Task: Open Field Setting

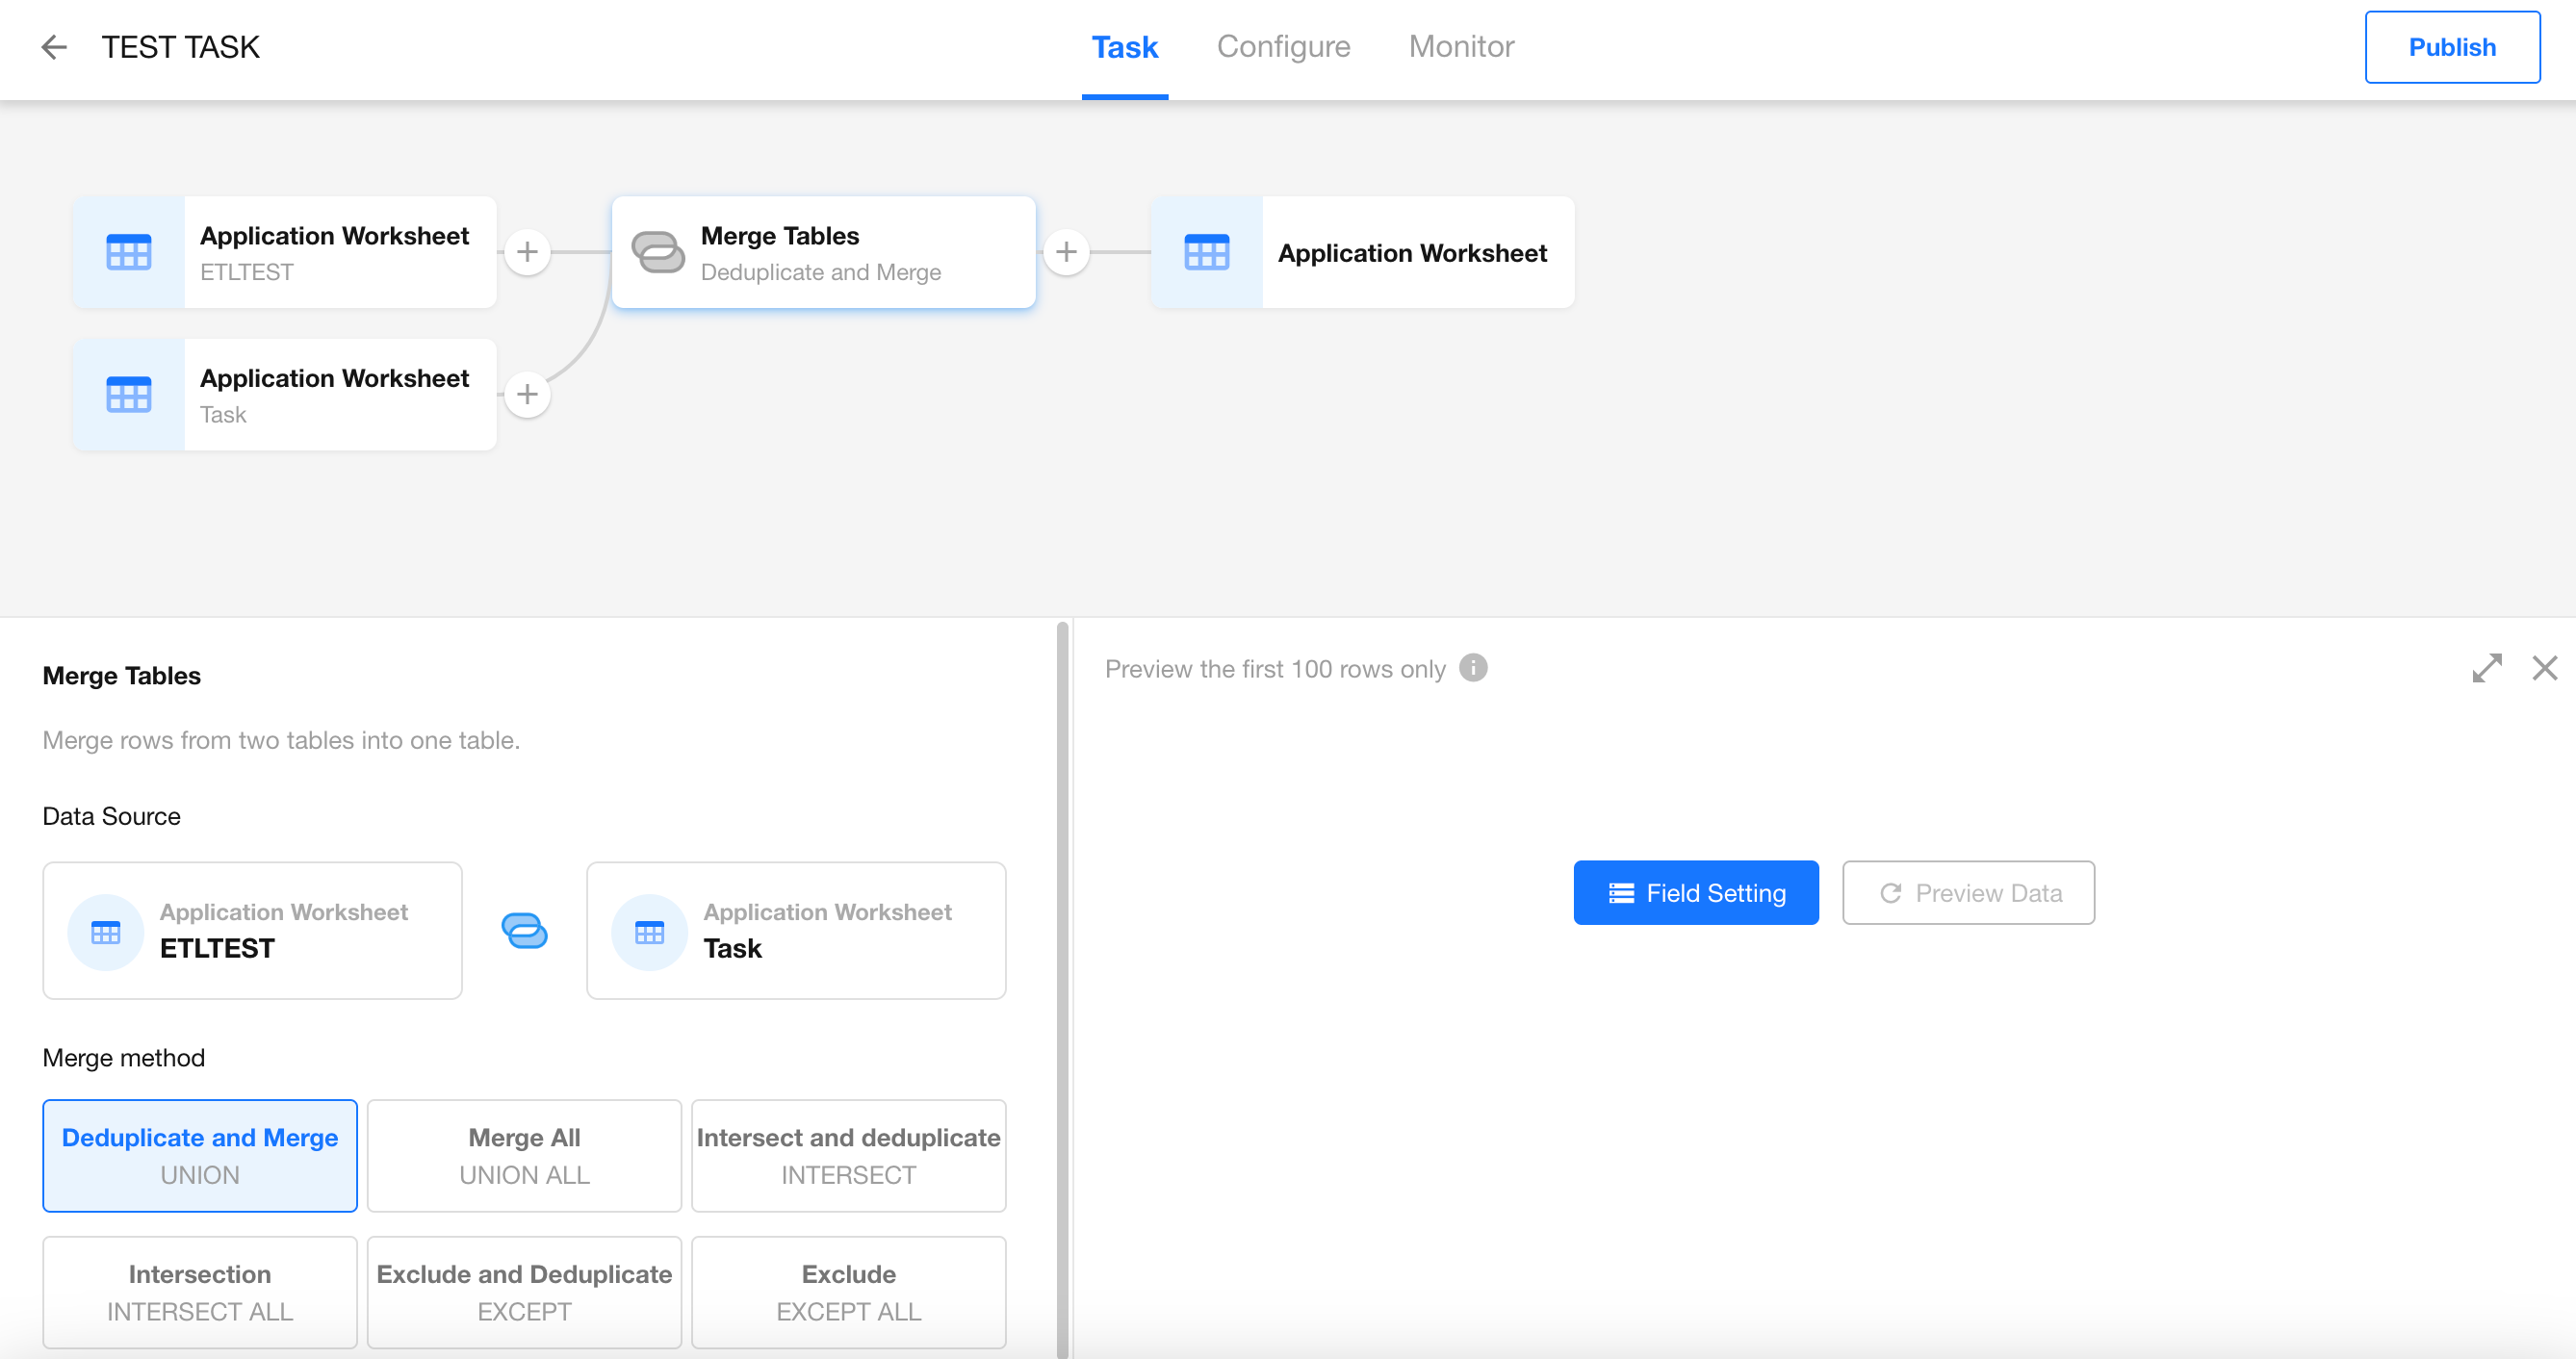Action: click(1695, 892)
